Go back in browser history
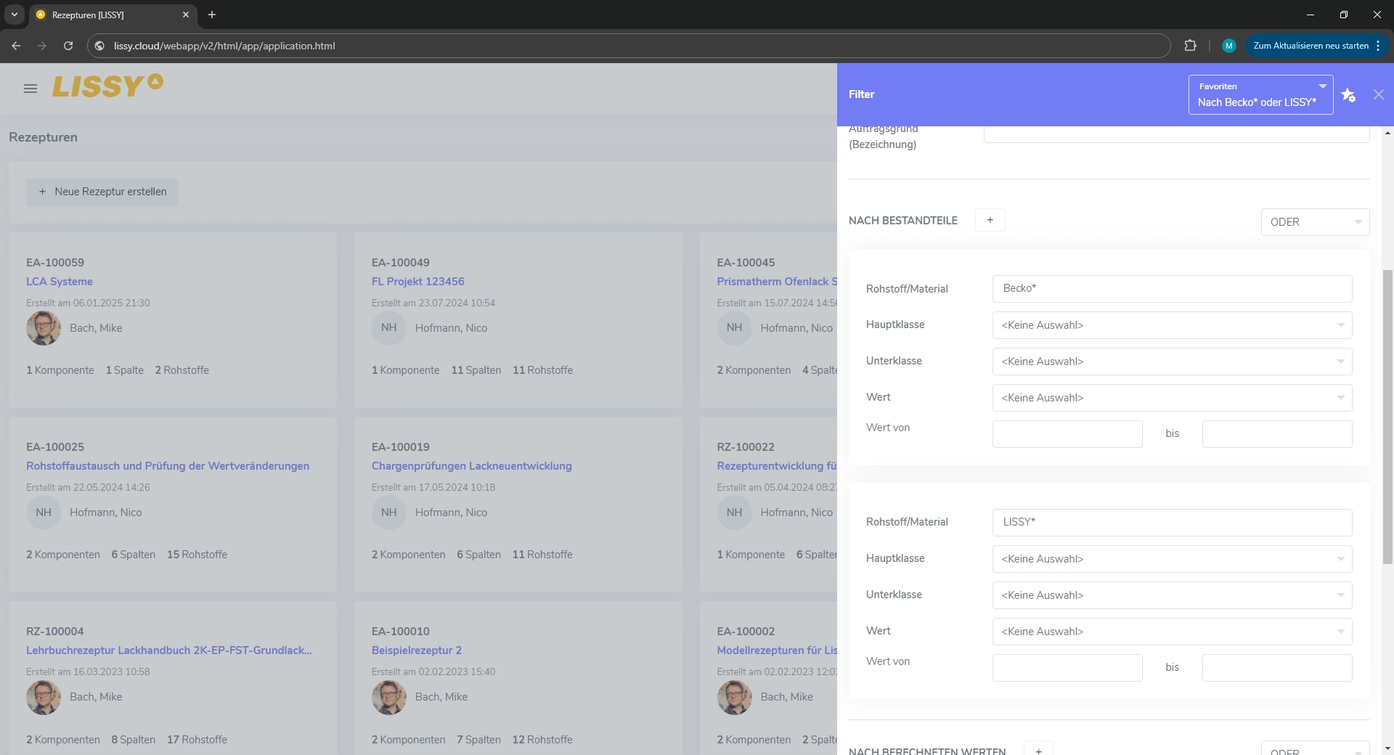 click(16, 46)
